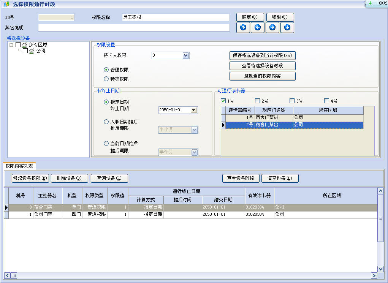
Task: Collapse the 所有区域 tree node
Action: click(x=11, y=45)
